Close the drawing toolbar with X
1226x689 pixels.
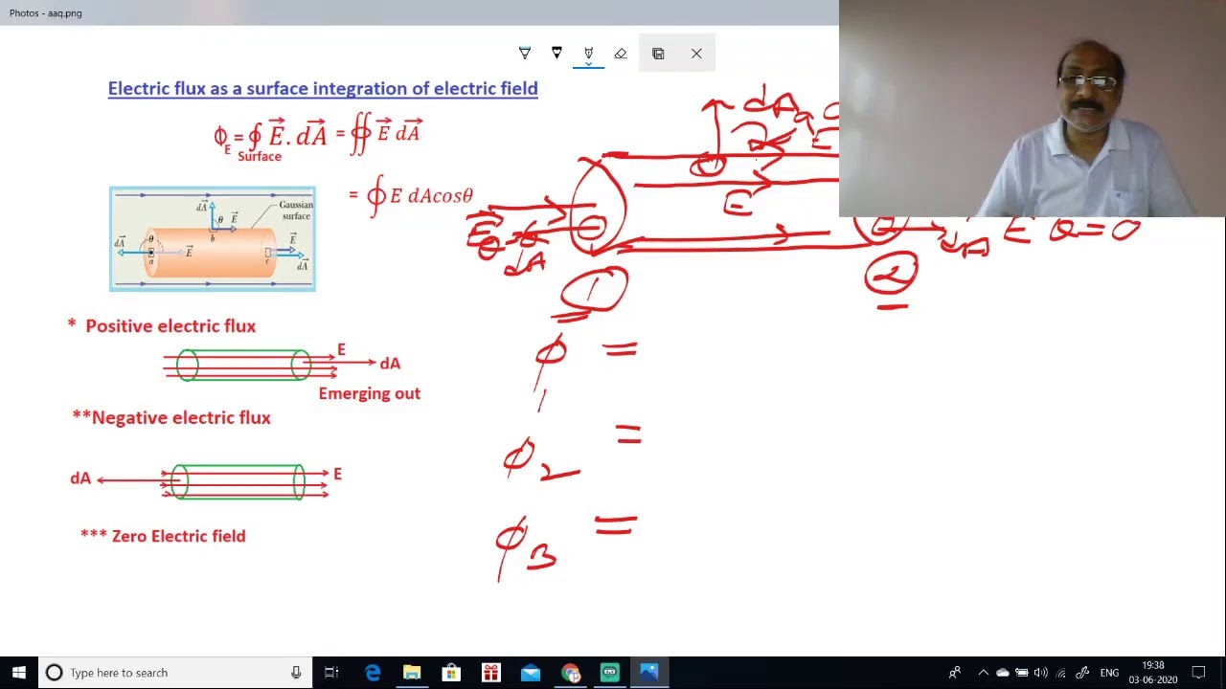point(696,54)
